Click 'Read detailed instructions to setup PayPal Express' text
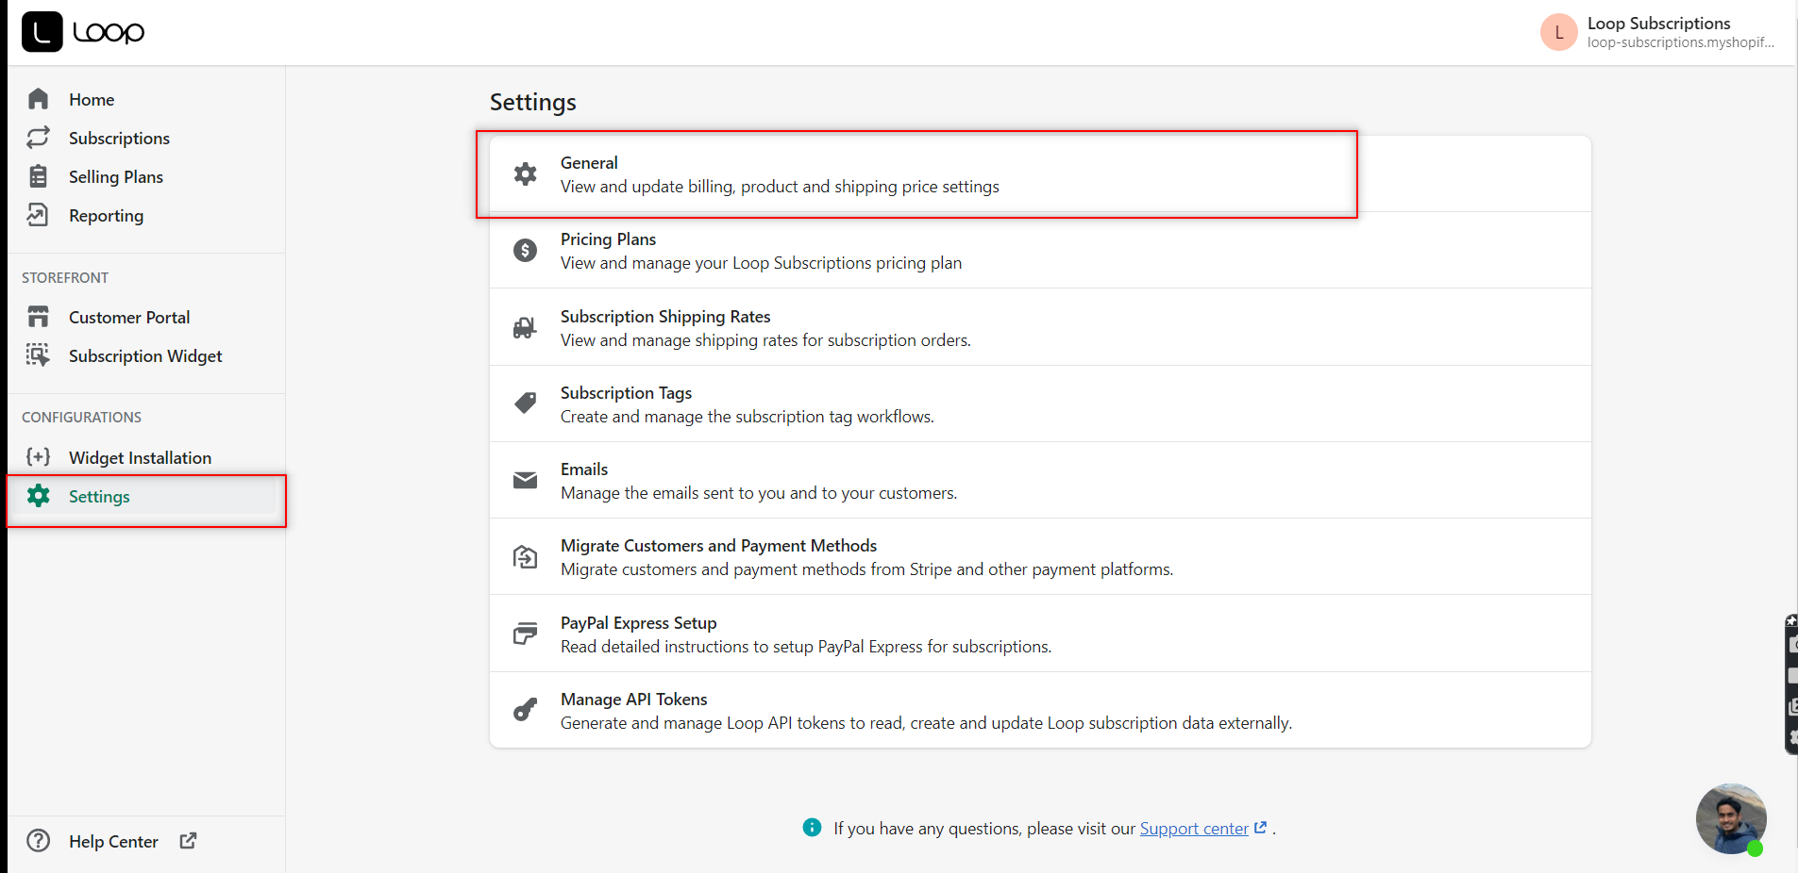This screenshot has height=873, width=1798. click(806, 647)
